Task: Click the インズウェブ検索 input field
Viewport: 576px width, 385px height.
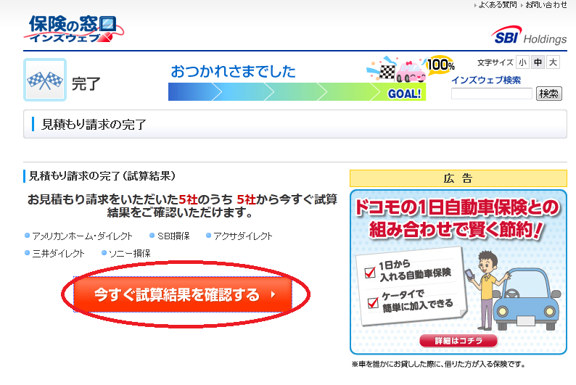Action: point(492,94)
